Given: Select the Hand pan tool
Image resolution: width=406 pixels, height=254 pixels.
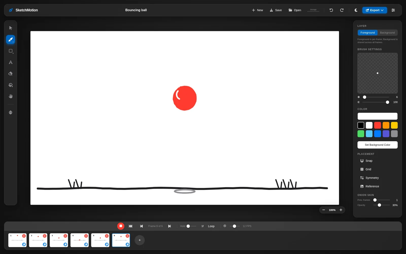Looking at the screenshot, I should 10,96.
